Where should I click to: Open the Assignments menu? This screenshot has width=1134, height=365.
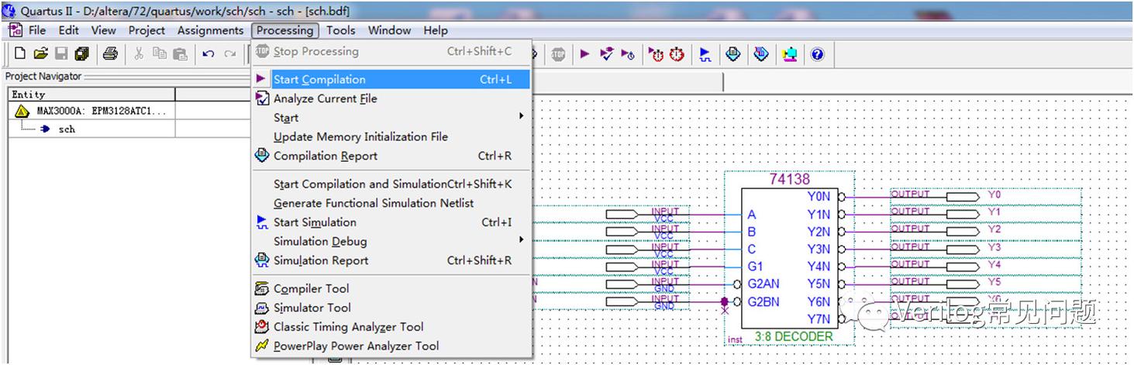[210, 30]
